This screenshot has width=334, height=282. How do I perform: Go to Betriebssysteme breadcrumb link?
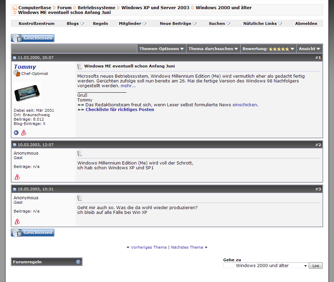click(x=96, y=7)
